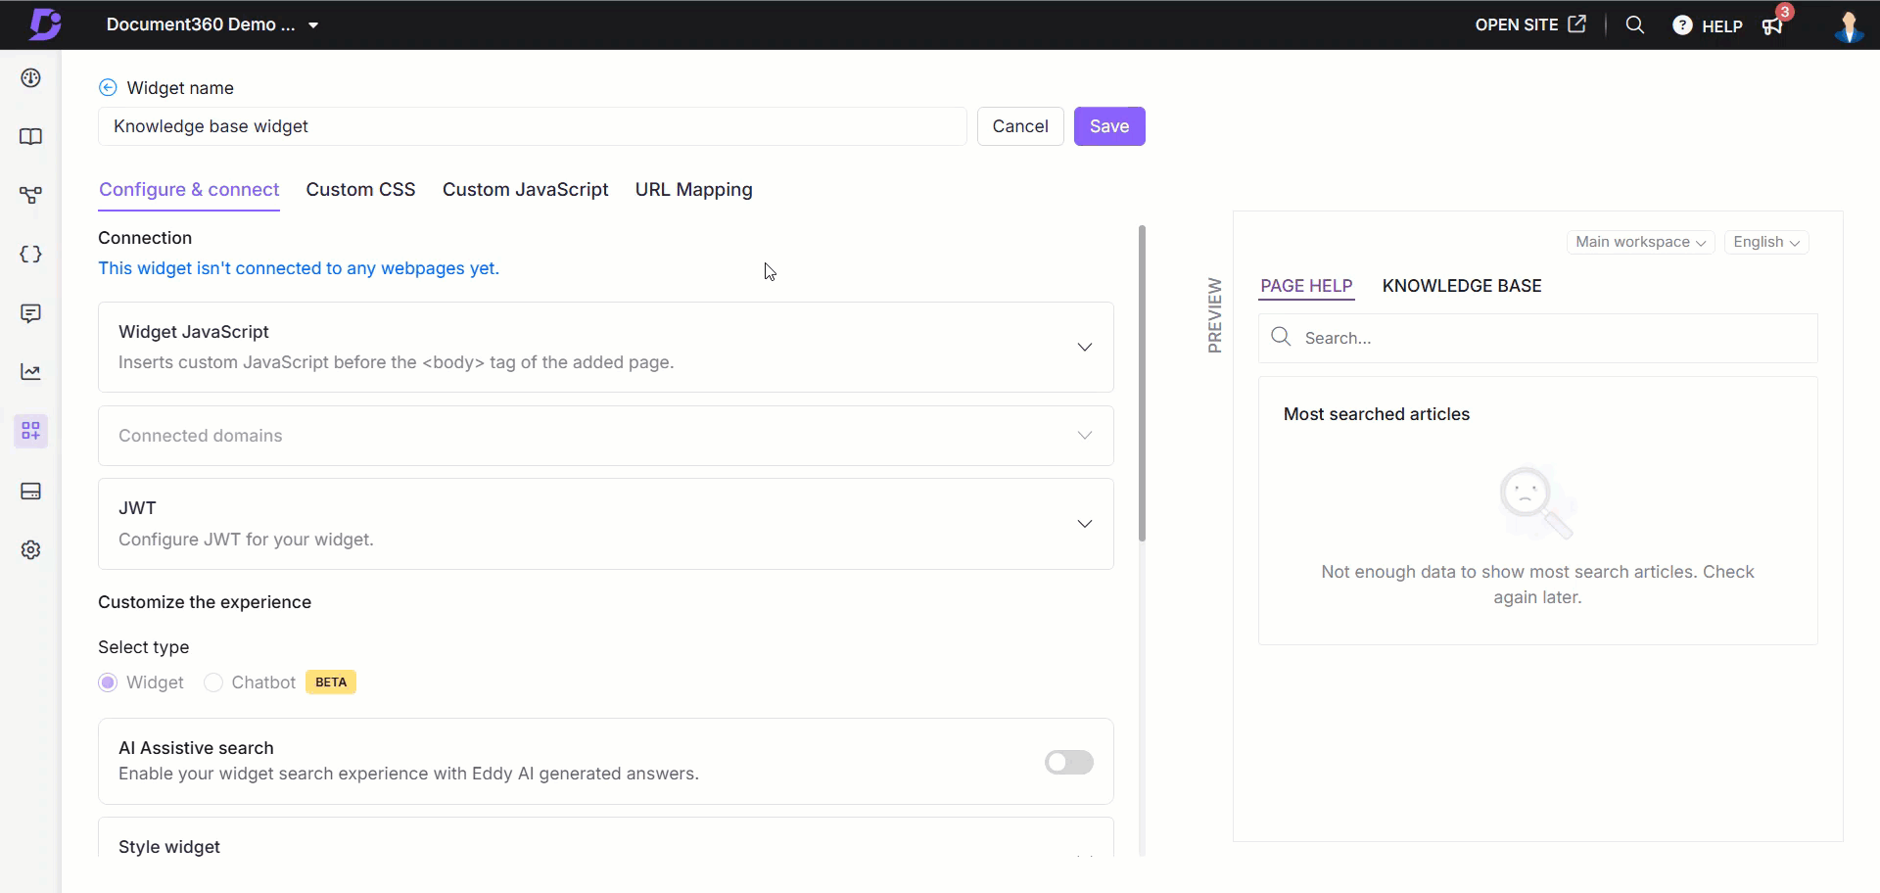The height and width of the screenshot is (893, 1880).
Task: Click the Most searched articles heading
Action: click(x=1377, y=414)
